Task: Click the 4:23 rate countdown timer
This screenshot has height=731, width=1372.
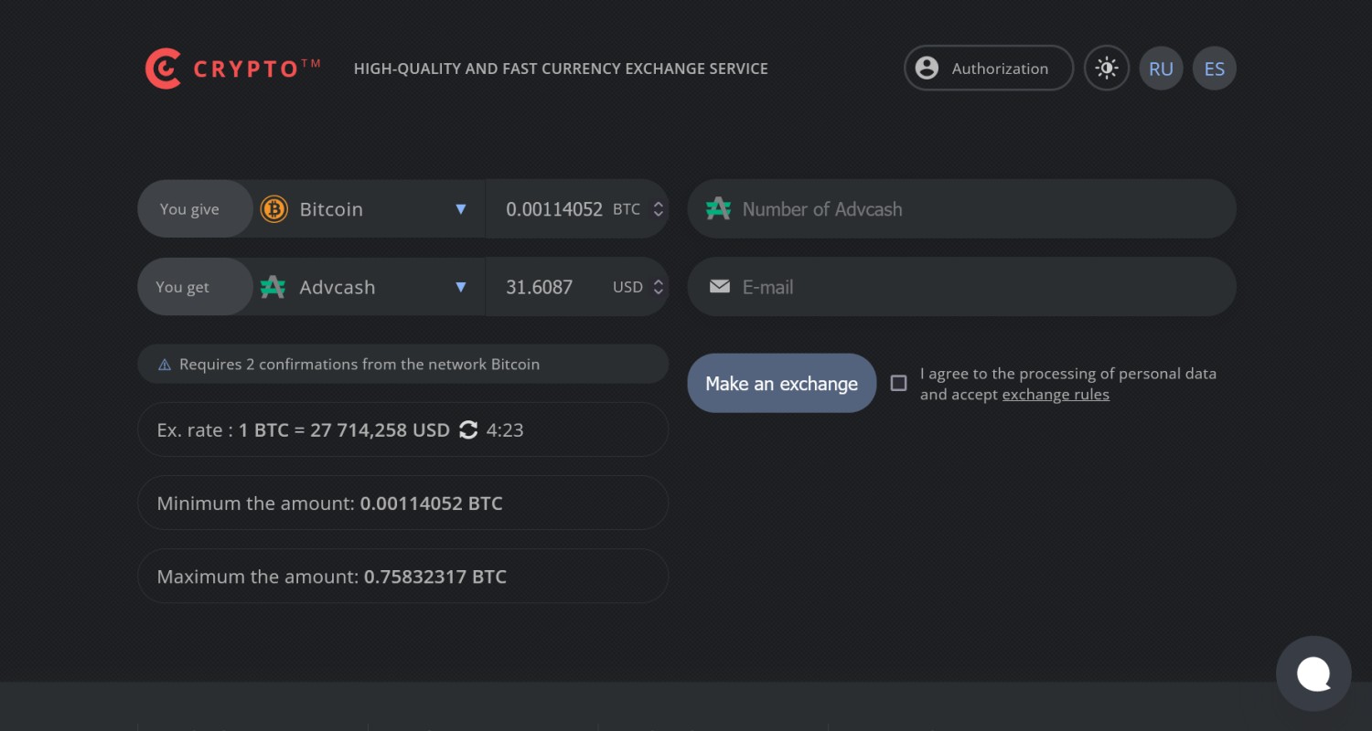Action: (505, 429)
